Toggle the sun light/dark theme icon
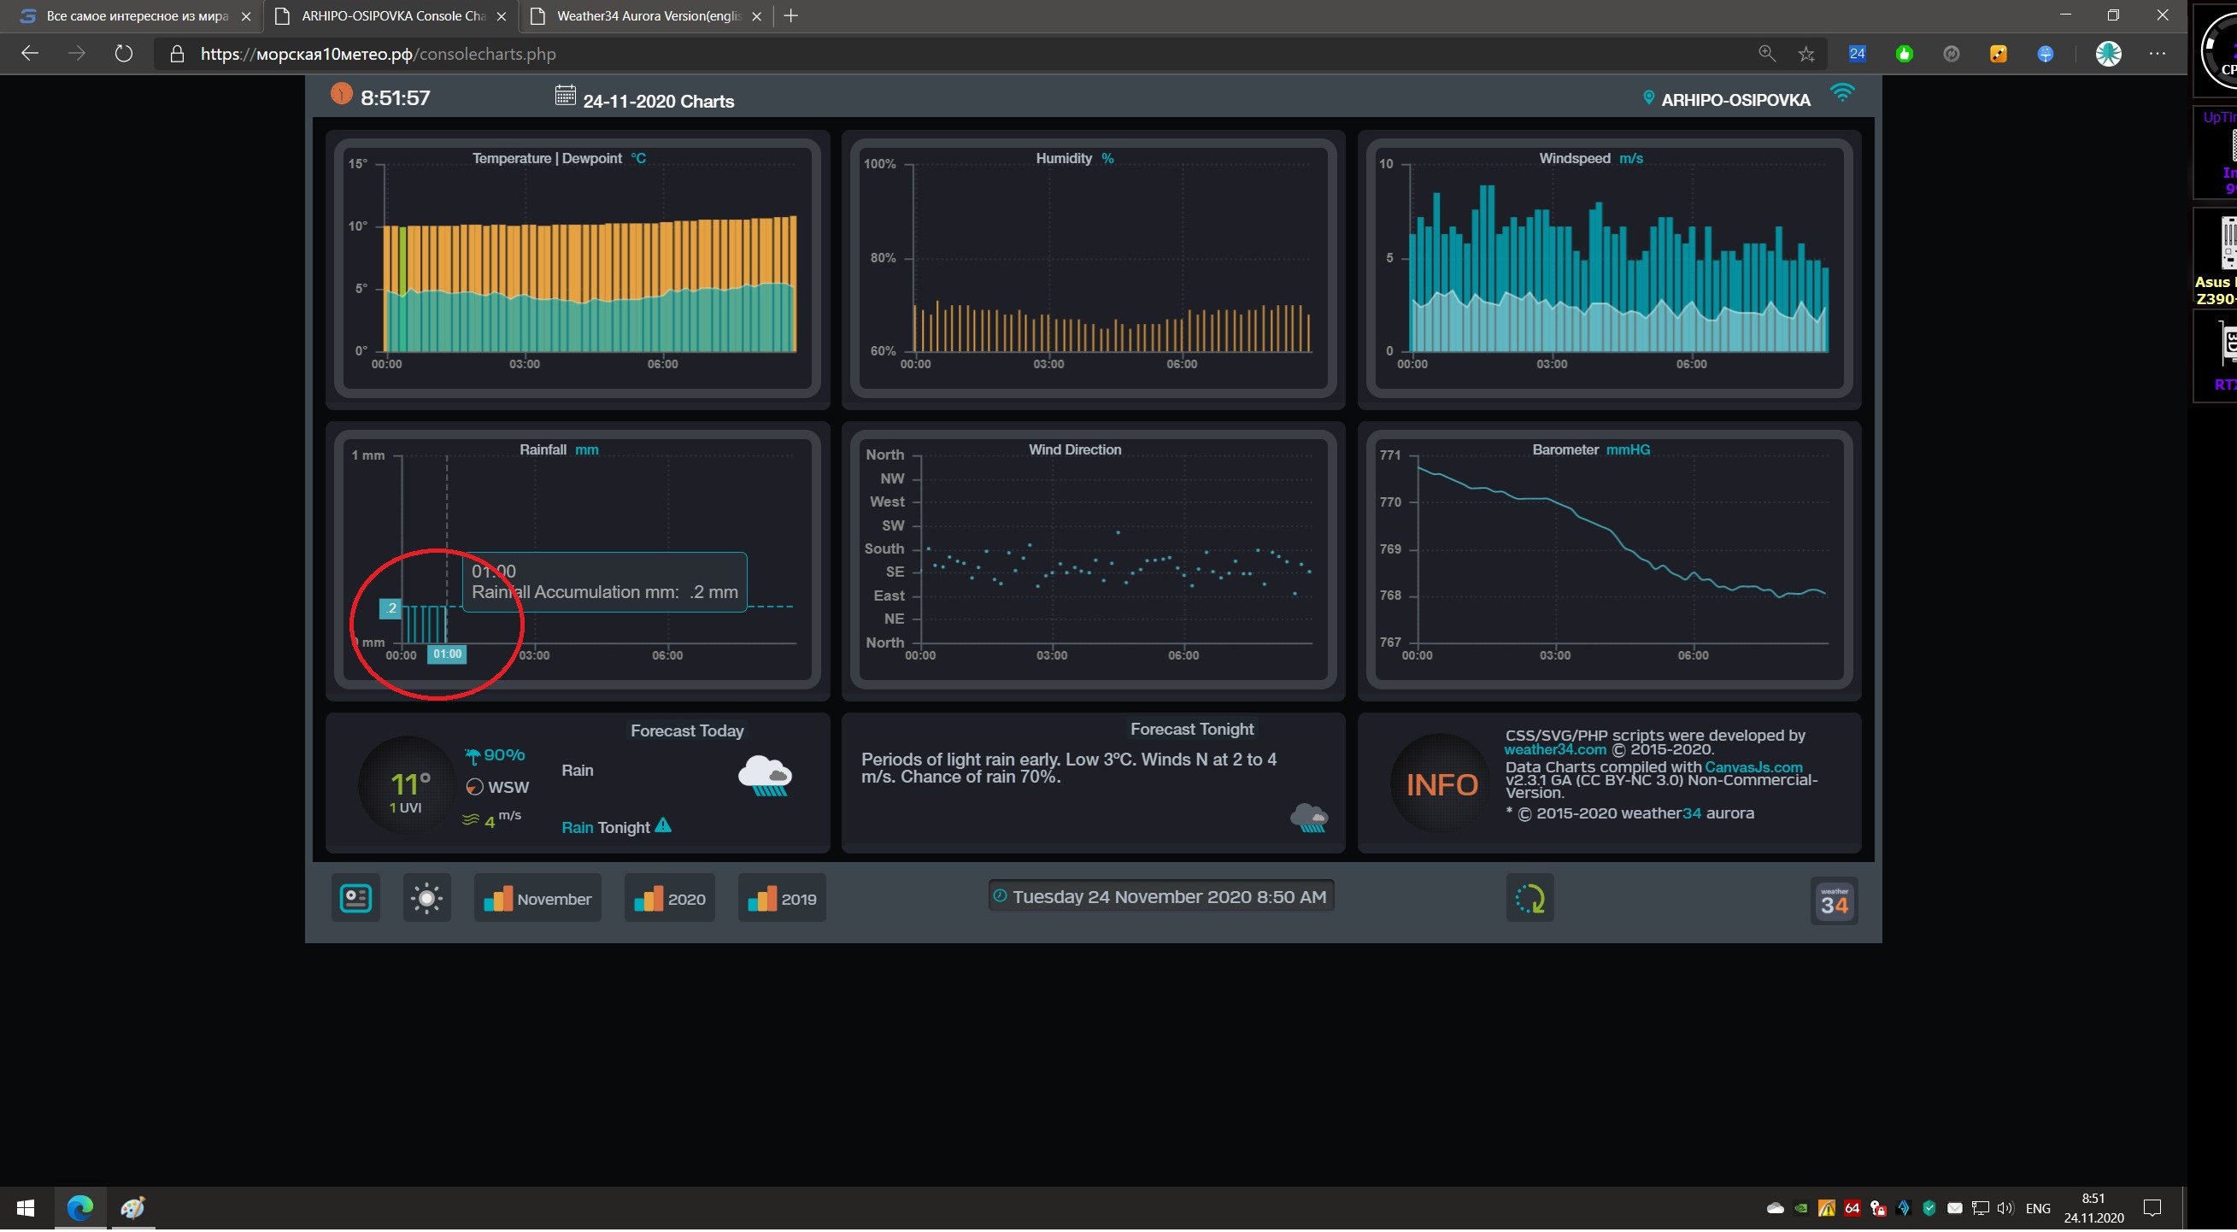 (x=426, y=900)
